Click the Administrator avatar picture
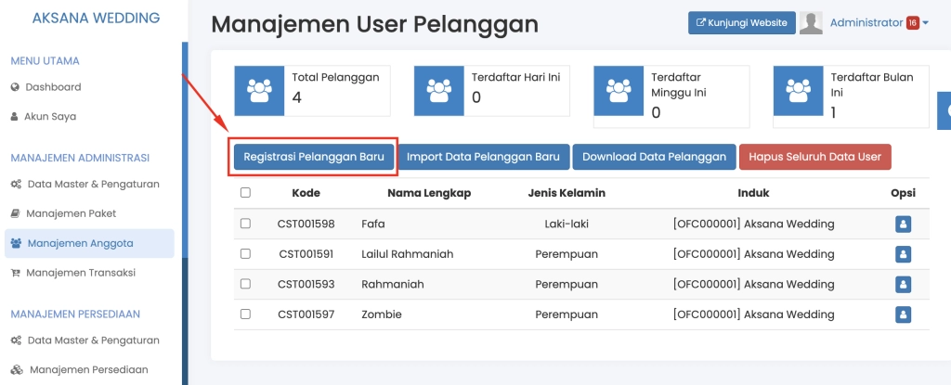The image size is (951, 385). (x=811, y=23)
